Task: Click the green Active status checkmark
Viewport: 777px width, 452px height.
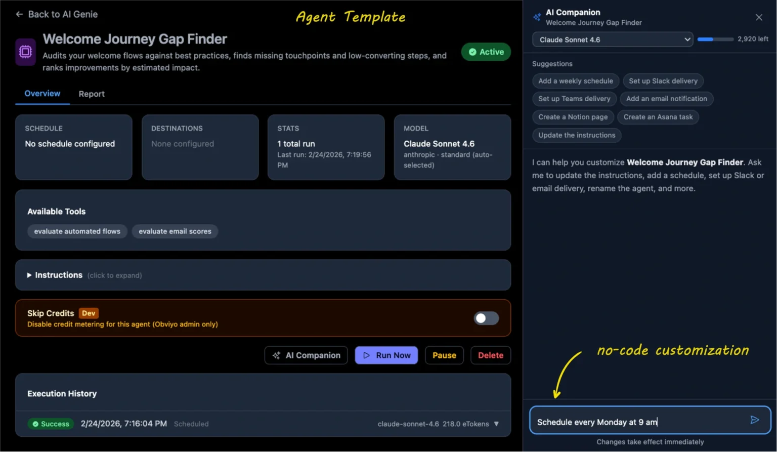Action: point(472,52)
